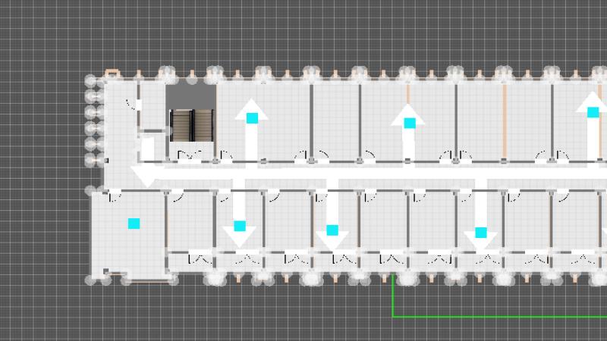Click the shaft of the leftmost upward arrow
This screenshot has width=607, height=341.
point(251,142)
